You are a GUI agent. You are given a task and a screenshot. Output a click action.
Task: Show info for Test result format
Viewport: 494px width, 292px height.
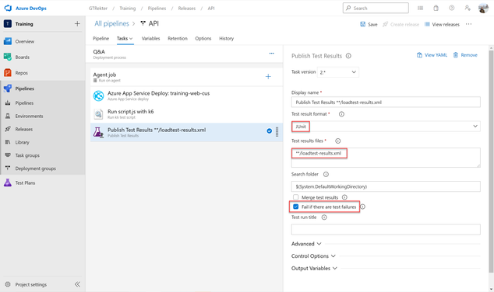click(x=341, y=114)
